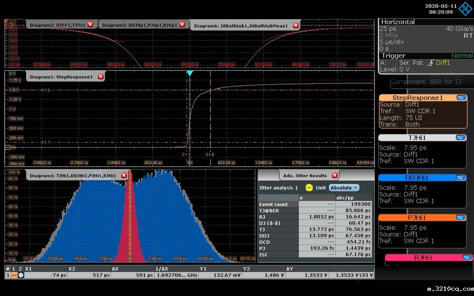Screen dimensions: 474x296
Task: Close the Diagram2 DIFF1,TJTr1 tab
Action: pos(90,25)
